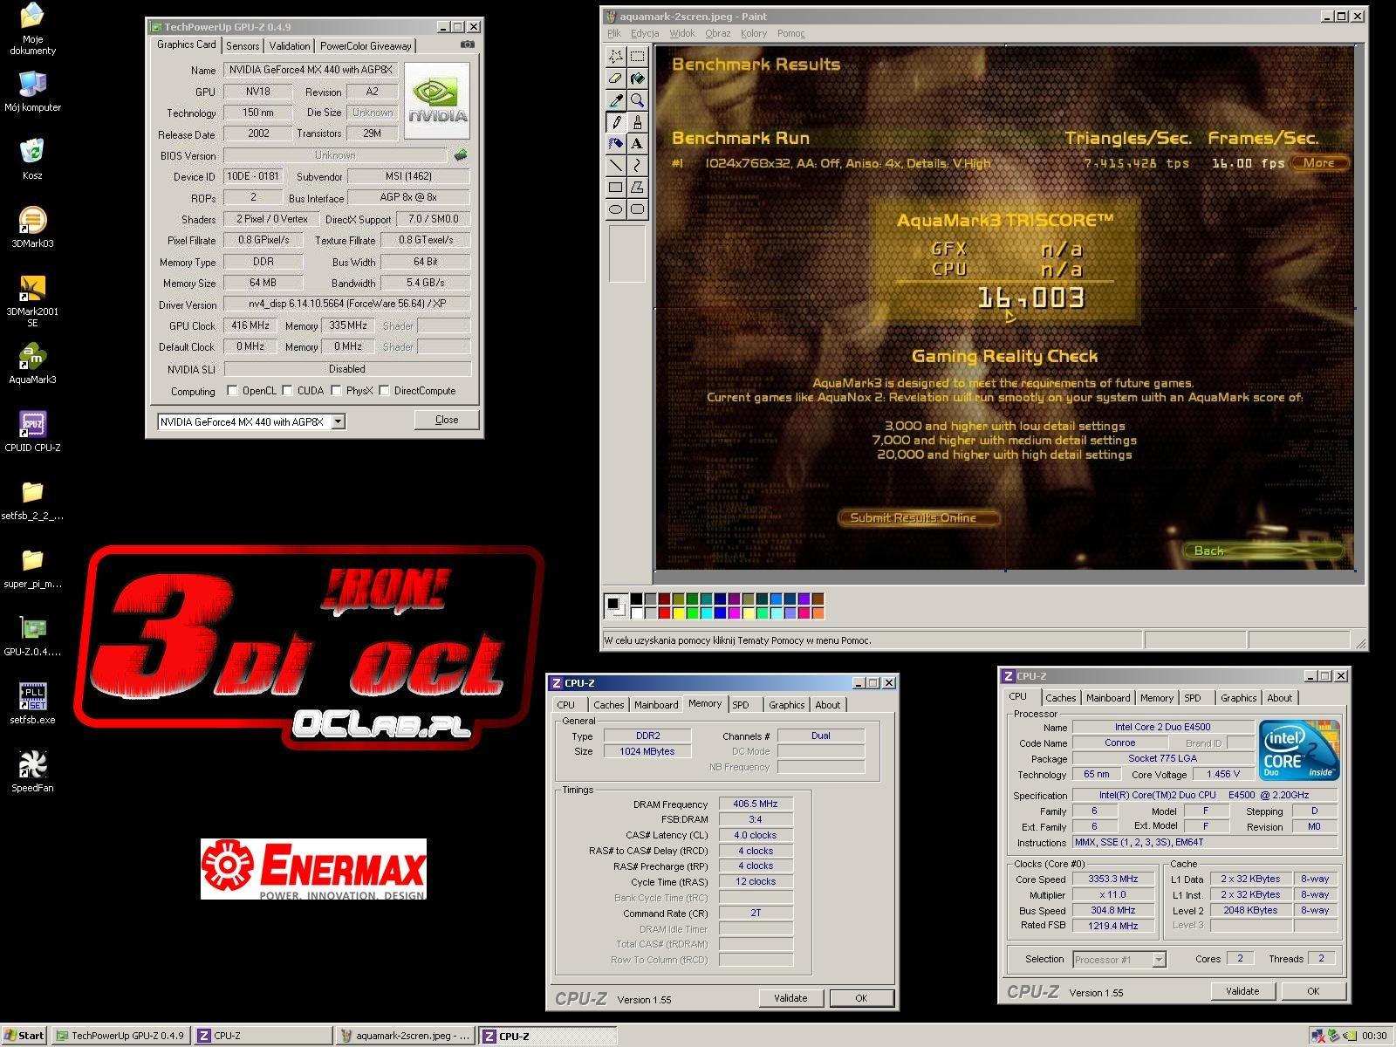Tick the DirectCompute checkbox in GPU-Z
The image size is (1396, 1047).
[x=384, y=391]
